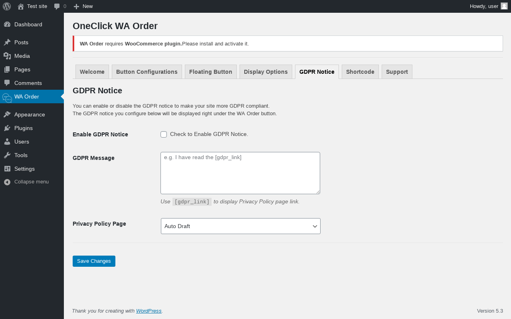Click the Privacy Policy Page label
The height and width of the screenshot is (319, 511).
99,224
